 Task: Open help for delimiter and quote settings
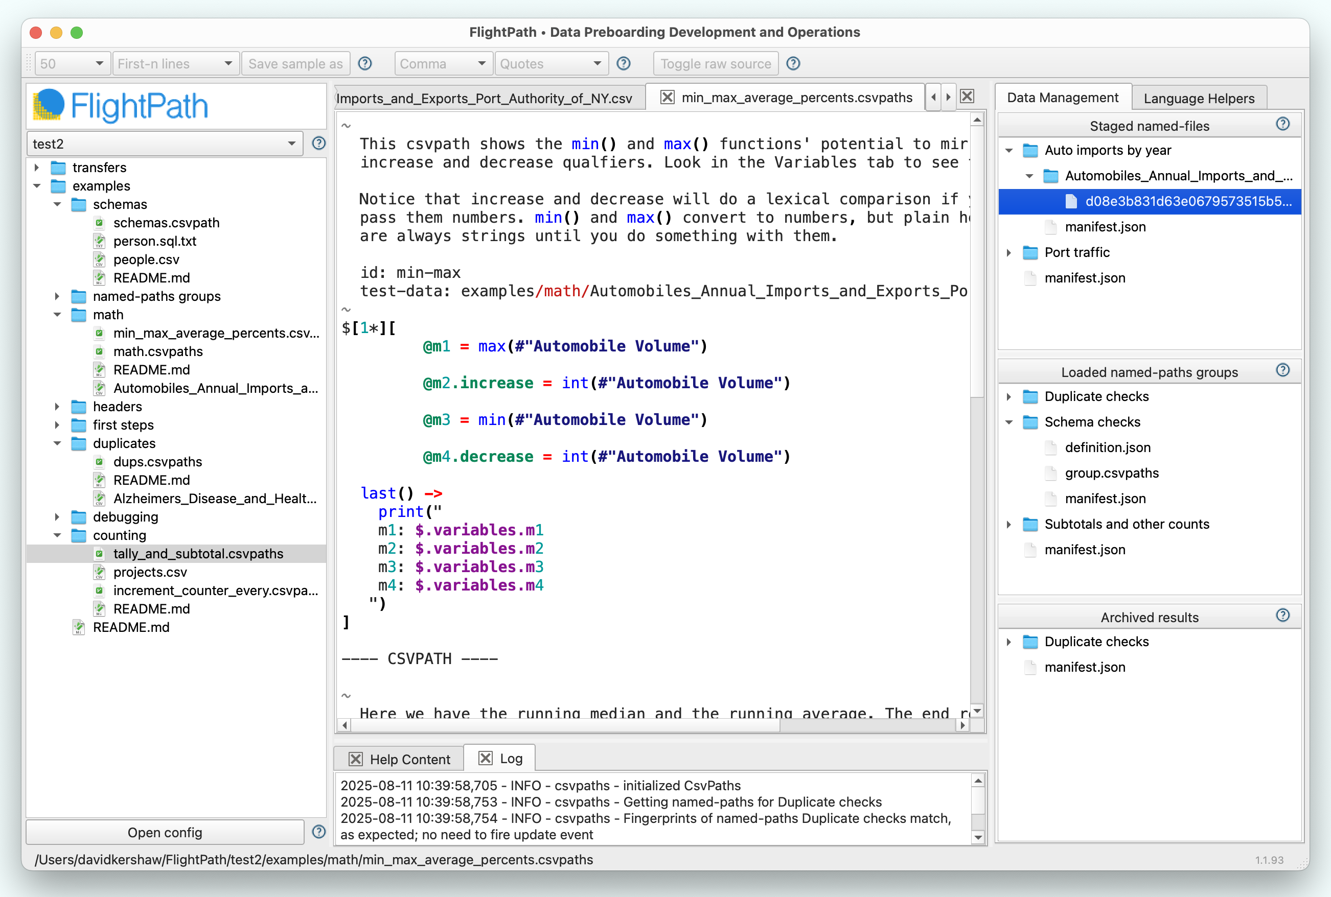pos(624,63)
